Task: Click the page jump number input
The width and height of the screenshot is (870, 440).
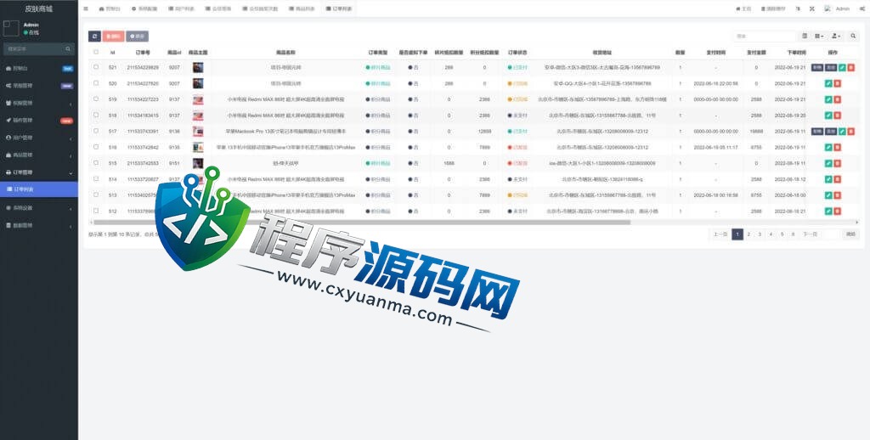Action: point(832,234)
